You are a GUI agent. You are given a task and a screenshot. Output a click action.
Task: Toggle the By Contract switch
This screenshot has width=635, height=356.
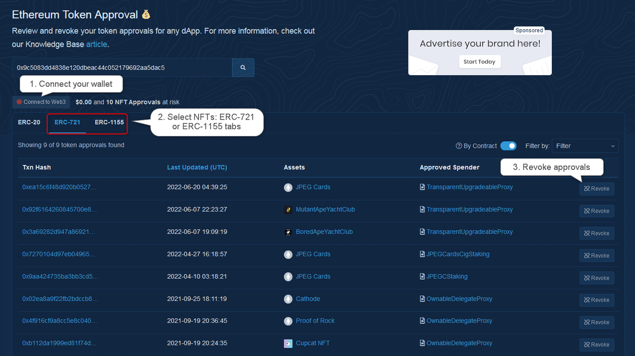508,146
